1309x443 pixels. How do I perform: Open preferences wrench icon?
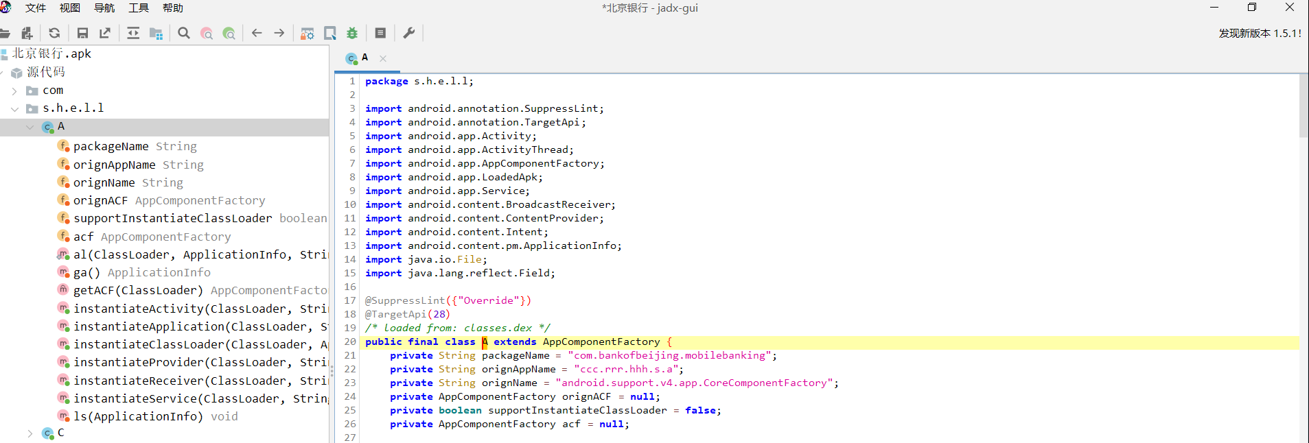[409, 33]
